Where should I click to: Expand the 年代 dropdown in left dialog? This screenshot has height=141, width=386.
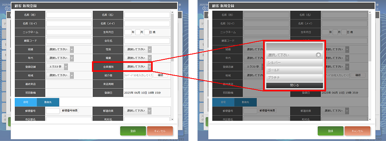point(60,58)
